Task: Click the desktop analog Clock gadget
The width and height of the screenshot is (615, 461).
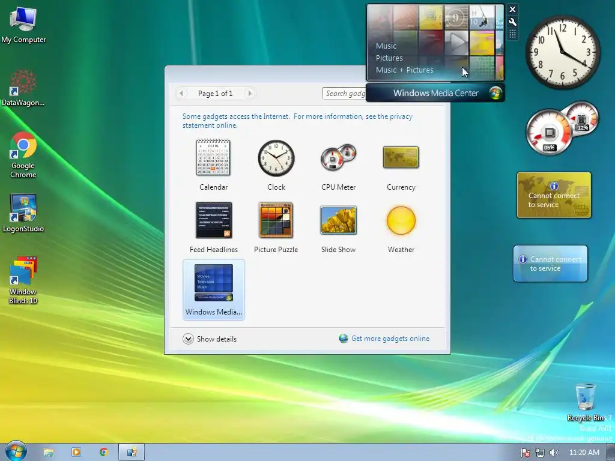Action: click(x=563, y=52)
